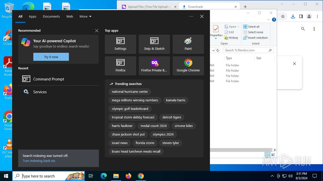Click Select all in Explorer ribbon

(251, 27)
